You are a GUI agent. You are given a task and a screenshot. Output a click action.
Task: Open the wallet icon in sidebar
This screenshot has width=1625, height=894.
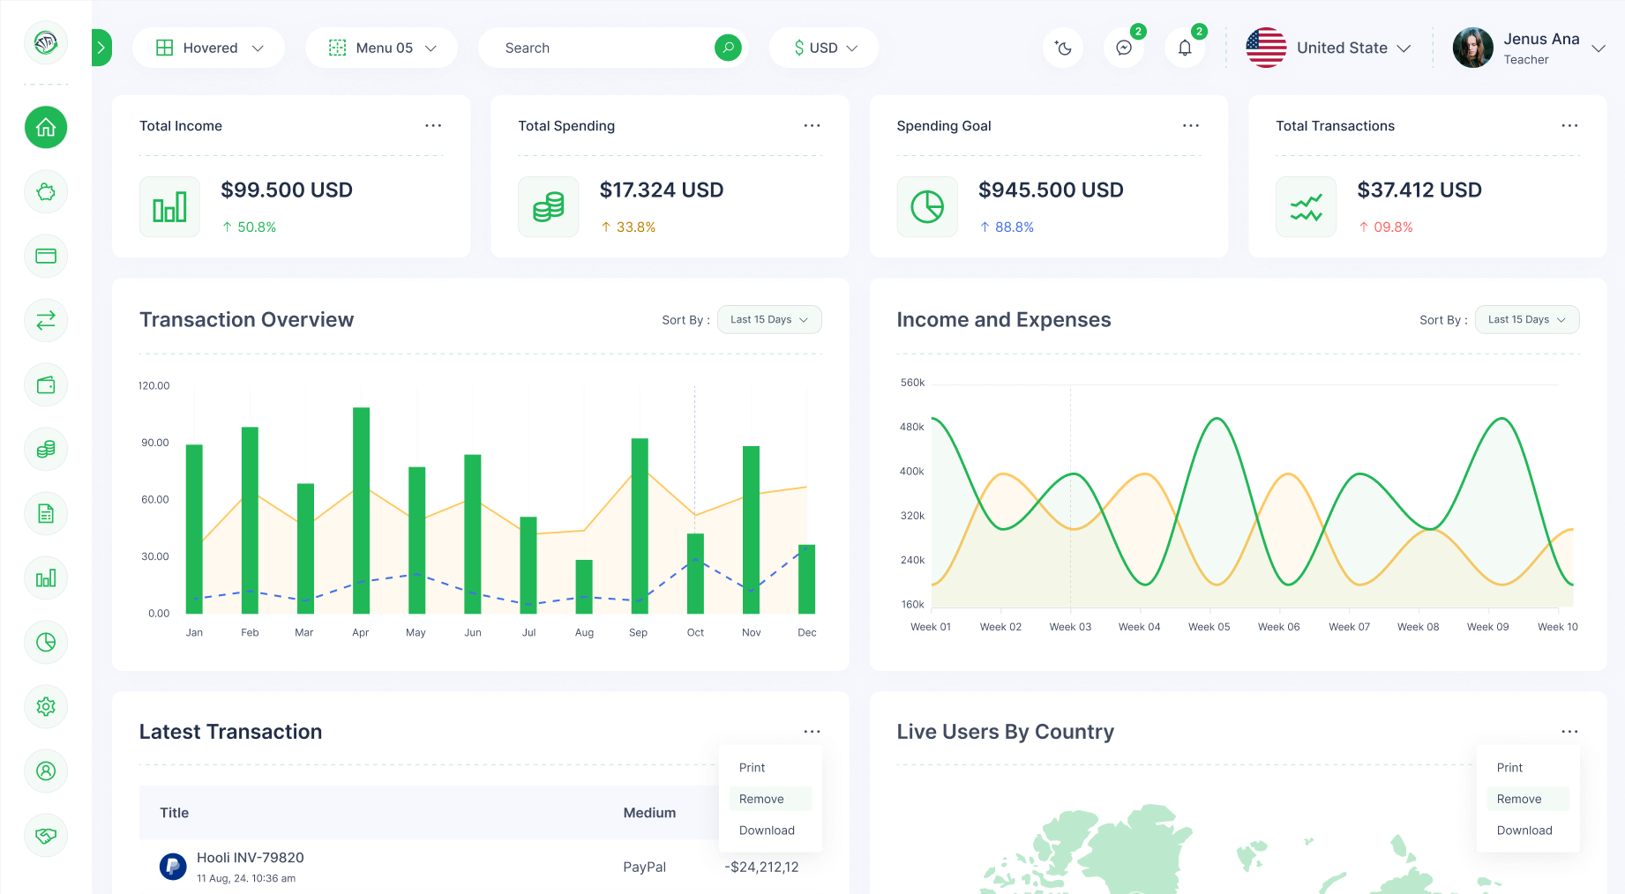coord(46,385)
